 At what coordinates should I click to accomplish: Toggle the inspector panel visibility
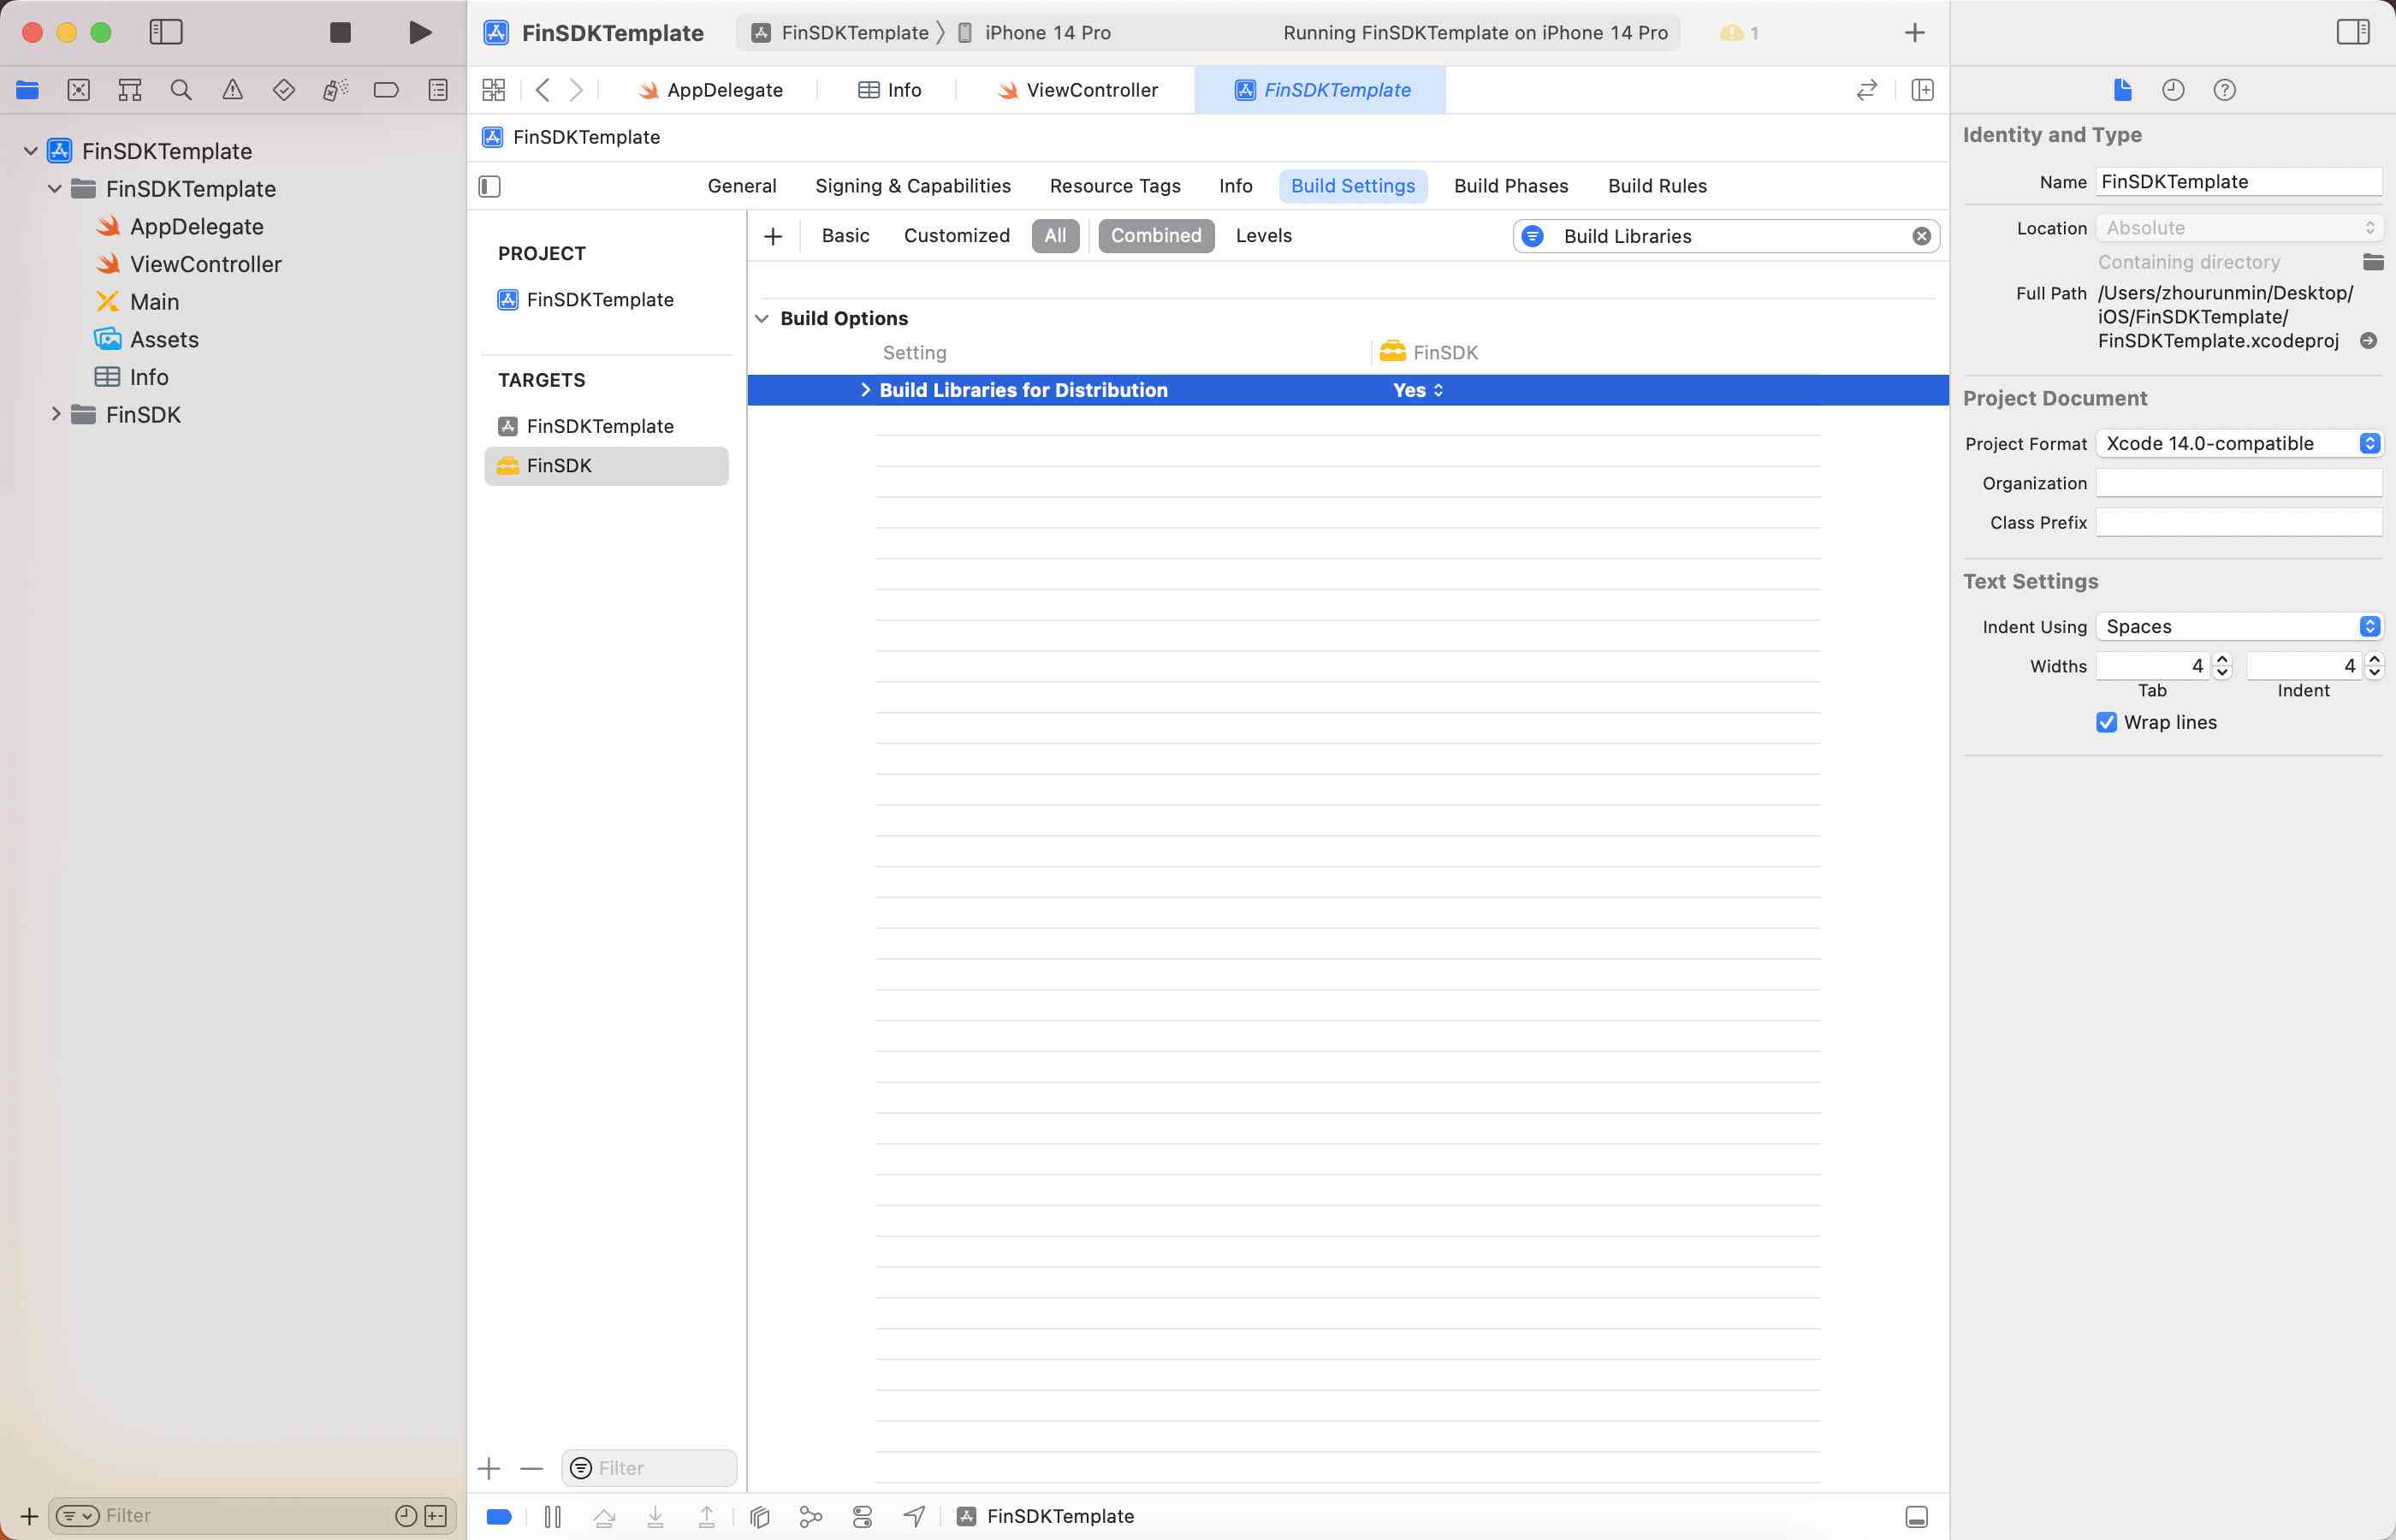pyautogui.click(x=2353, y=32)
